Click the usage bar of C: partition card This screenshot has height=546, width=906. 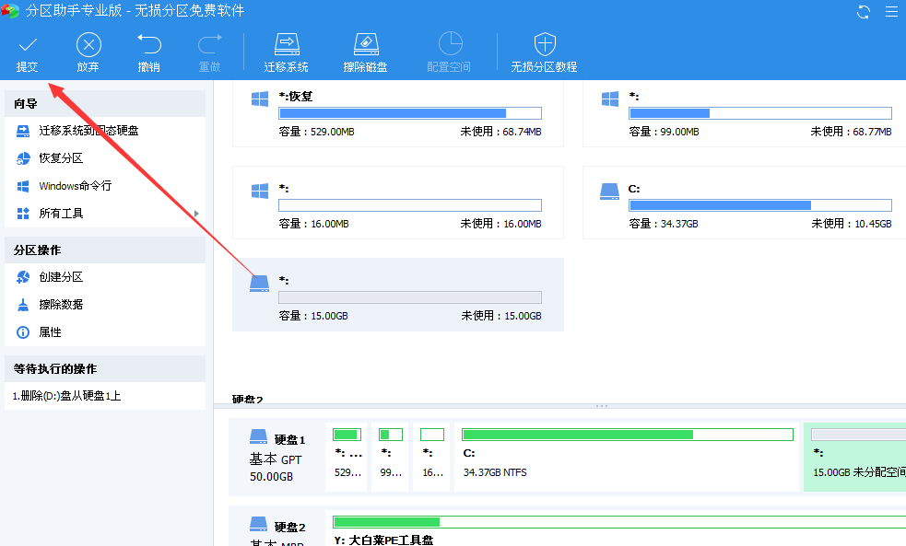click(x=760, y=205)
